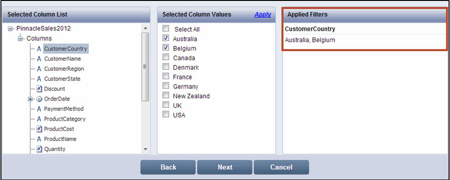The width and height of the screenshot is (450, 180).
Task: Select the ProductCategory column
Action: click(64, 119)
